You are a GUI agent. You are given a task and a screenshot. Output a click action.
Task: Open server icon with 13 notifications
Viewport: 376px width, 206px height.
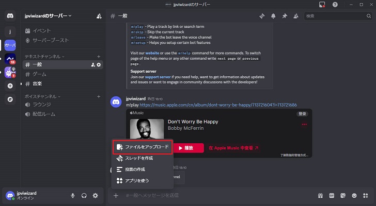pos(10,59)
